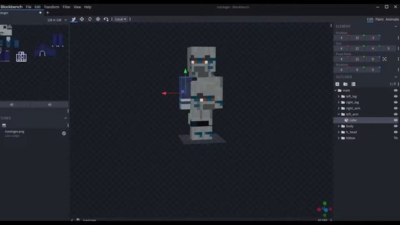Click the saved checkmark on iceologer.png texture
Screen dimensions: 400x225
[x=64, y=133]
